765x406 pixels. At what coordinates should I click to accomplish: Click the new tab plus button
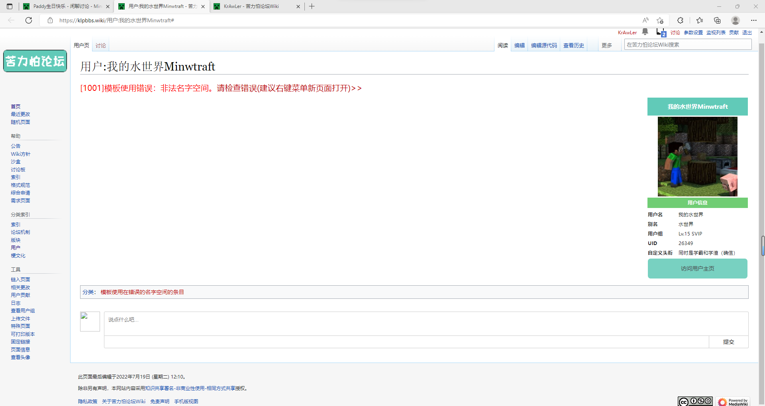312,6
